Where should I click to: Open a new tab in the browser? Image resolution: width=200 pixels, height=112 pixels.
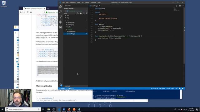(x=48, y=8)
